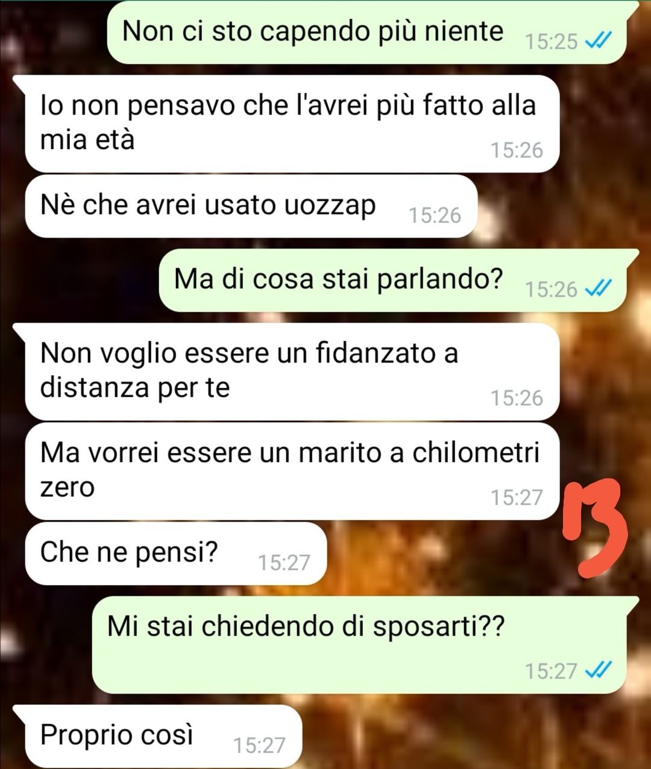Tap the 15:26 timestamp next to "uozzap"

pyautogui.click(x=435, y=215)
